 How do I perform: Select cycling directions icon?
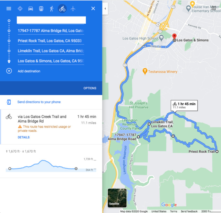pos(62,9)
